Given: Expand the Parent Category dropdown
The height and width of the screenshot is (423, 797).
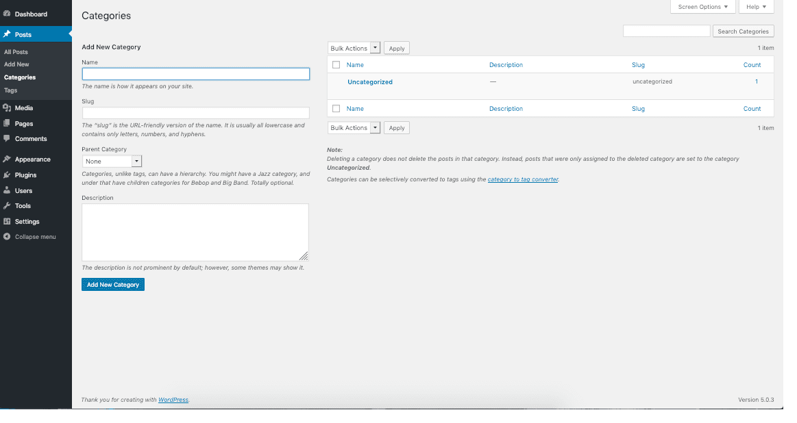Looking at the screenshot, I should pos(112,161).
